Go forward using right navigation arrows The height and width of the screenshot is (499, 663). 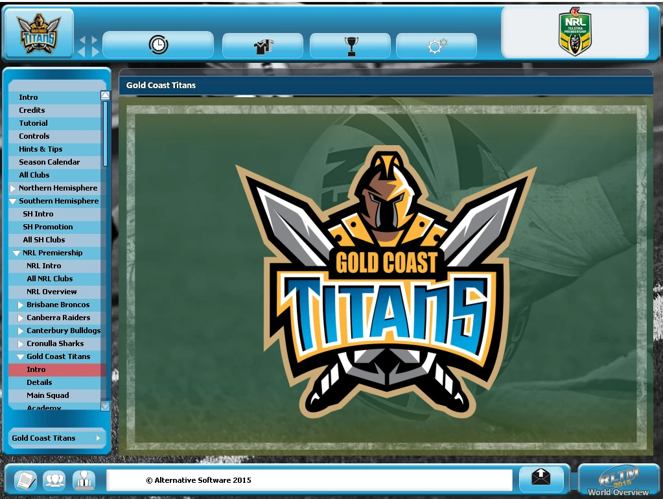coord(95,46)
